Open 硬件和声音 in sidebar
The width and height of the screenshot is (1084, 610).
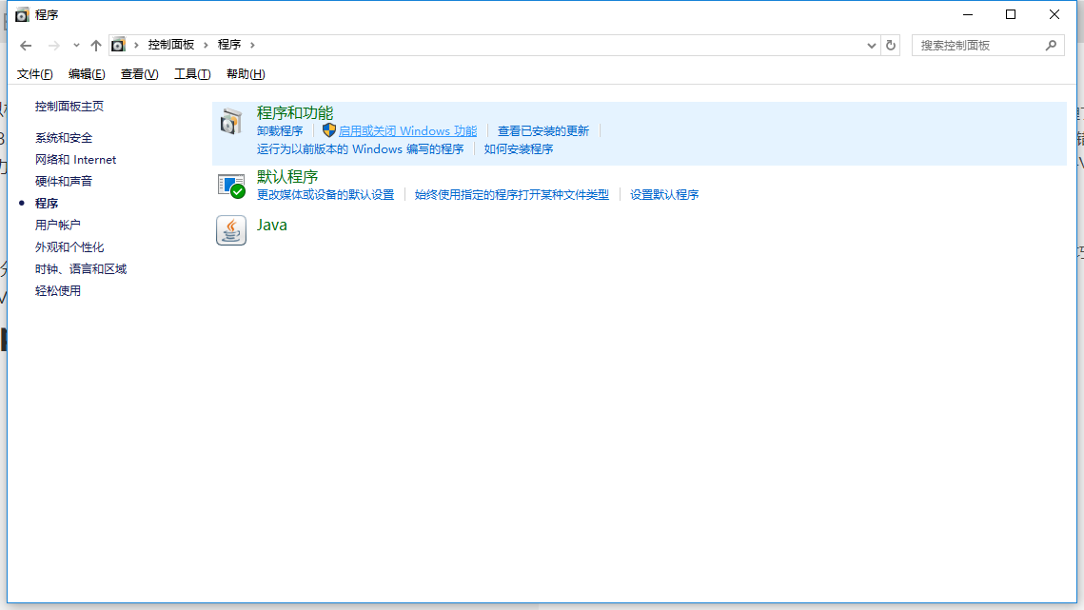pyautogui.click(x=64, y=181)
